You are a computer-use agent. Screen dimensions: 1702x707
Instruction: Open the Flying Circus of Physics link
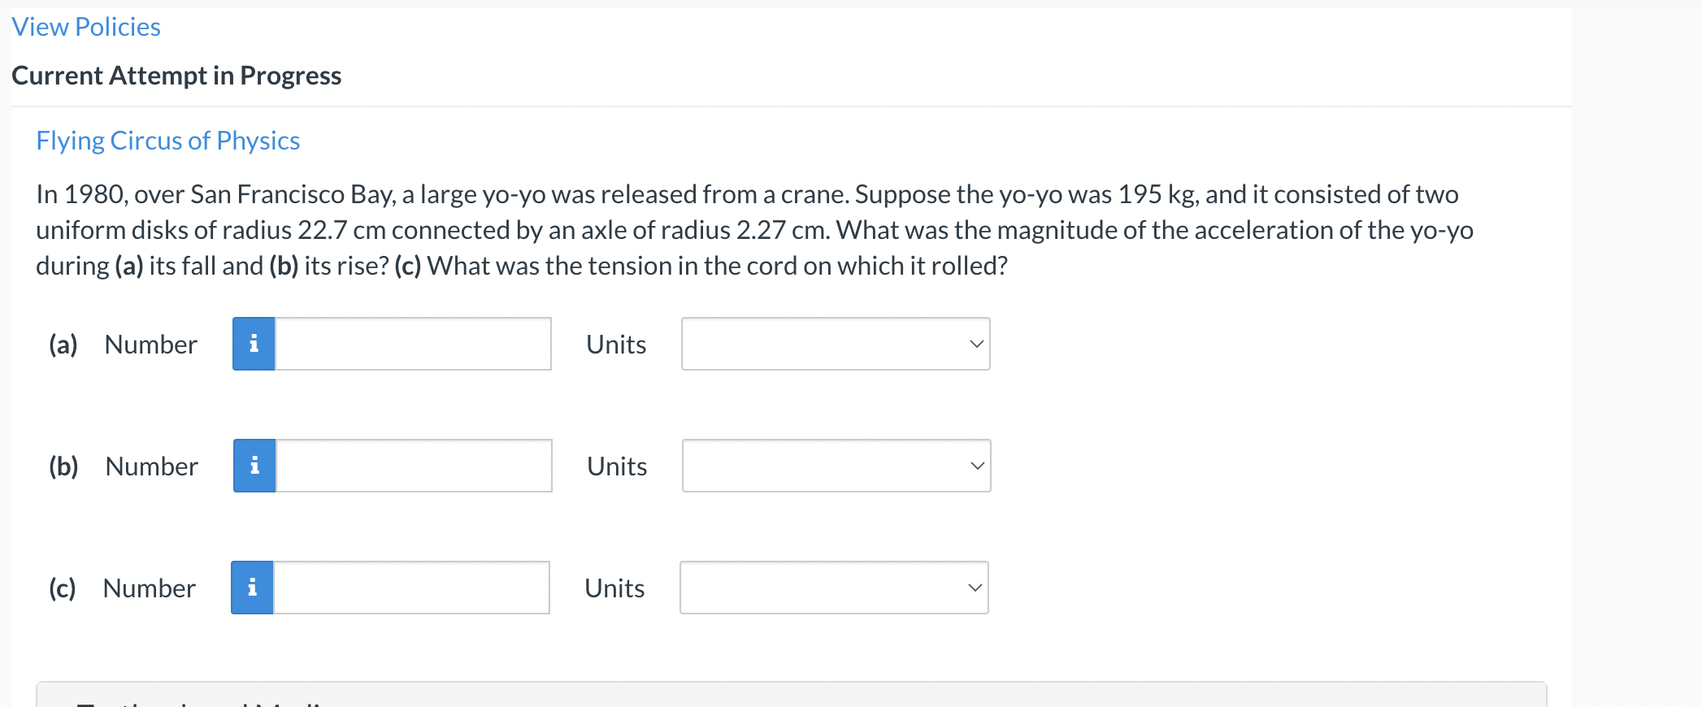pos(168,141)
